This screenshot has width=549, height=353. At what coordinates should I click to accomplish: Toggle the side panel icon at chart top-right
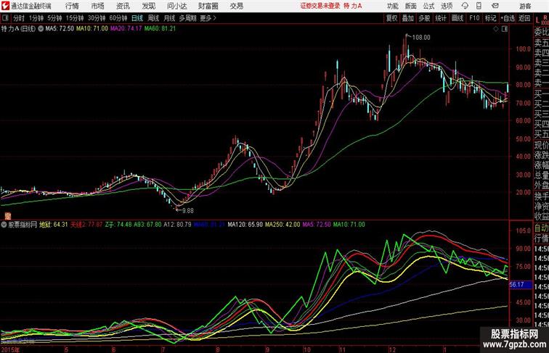[505, 29]
